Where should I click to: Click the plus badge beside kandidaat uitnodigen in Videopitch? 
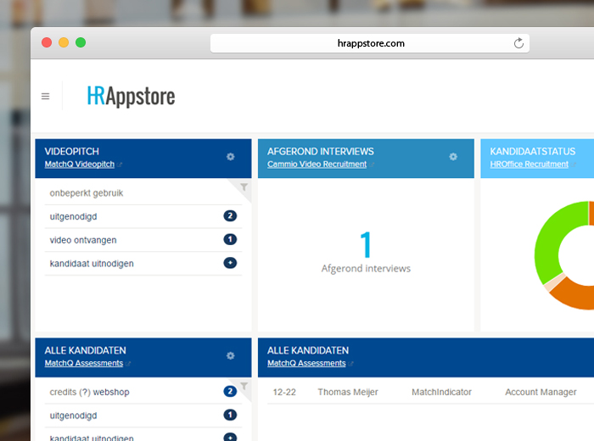click(230, 263)
